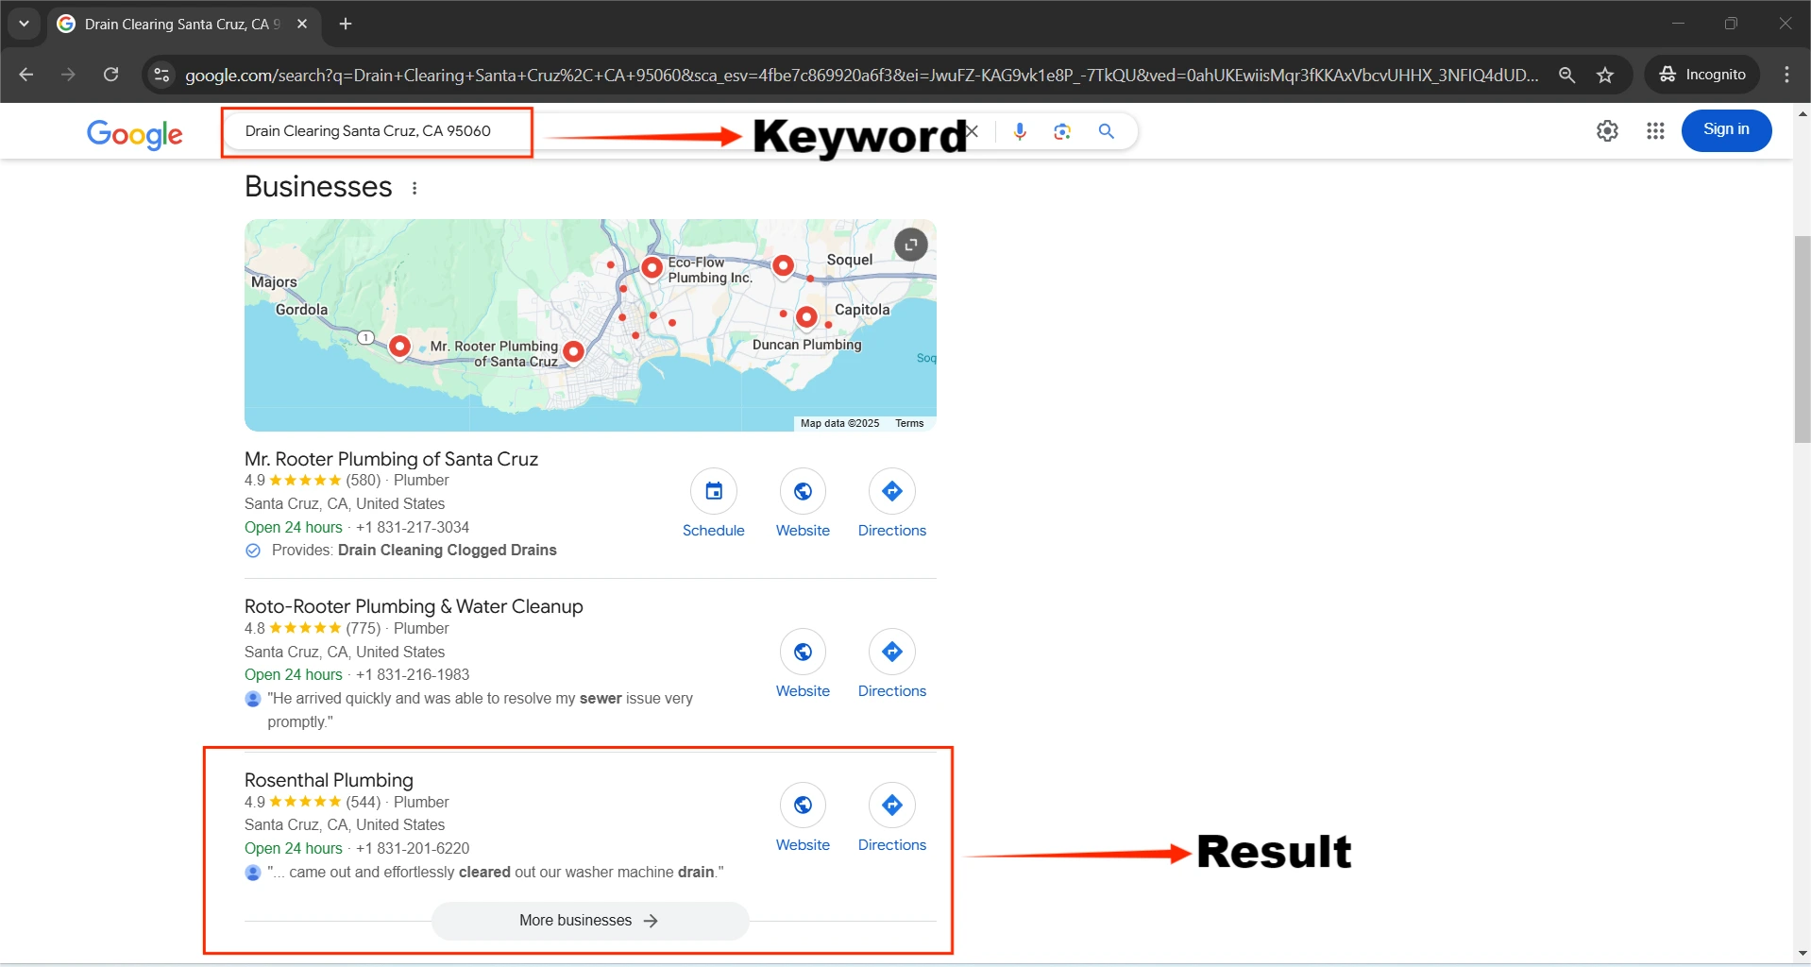1811x967 pixels.
Task: Click phone number +1 831-201-6220
Action: click(x=413, y=848)
